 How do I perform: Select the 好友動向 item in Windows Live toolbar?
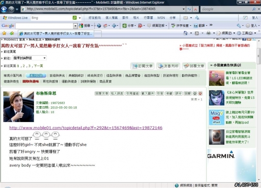[x=95, y=17]
